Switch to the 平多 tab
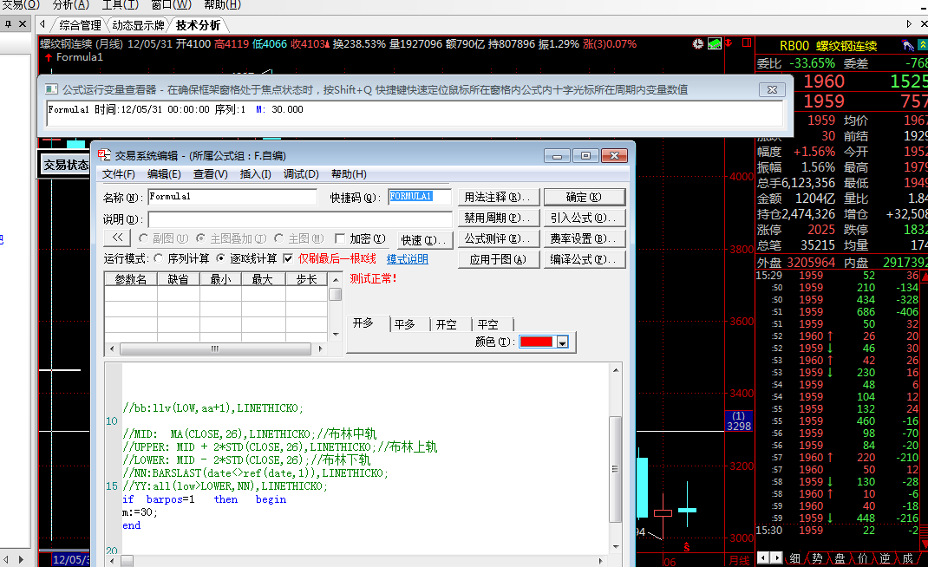This screenshot has height=567, width=928. [x=404, y=324]
